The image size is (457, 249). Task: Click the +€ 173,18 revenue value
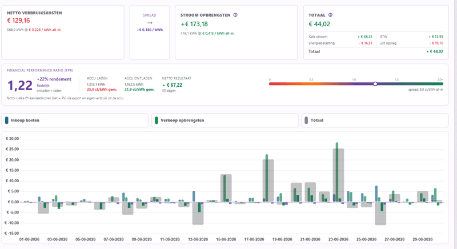(x=194, y=24)
